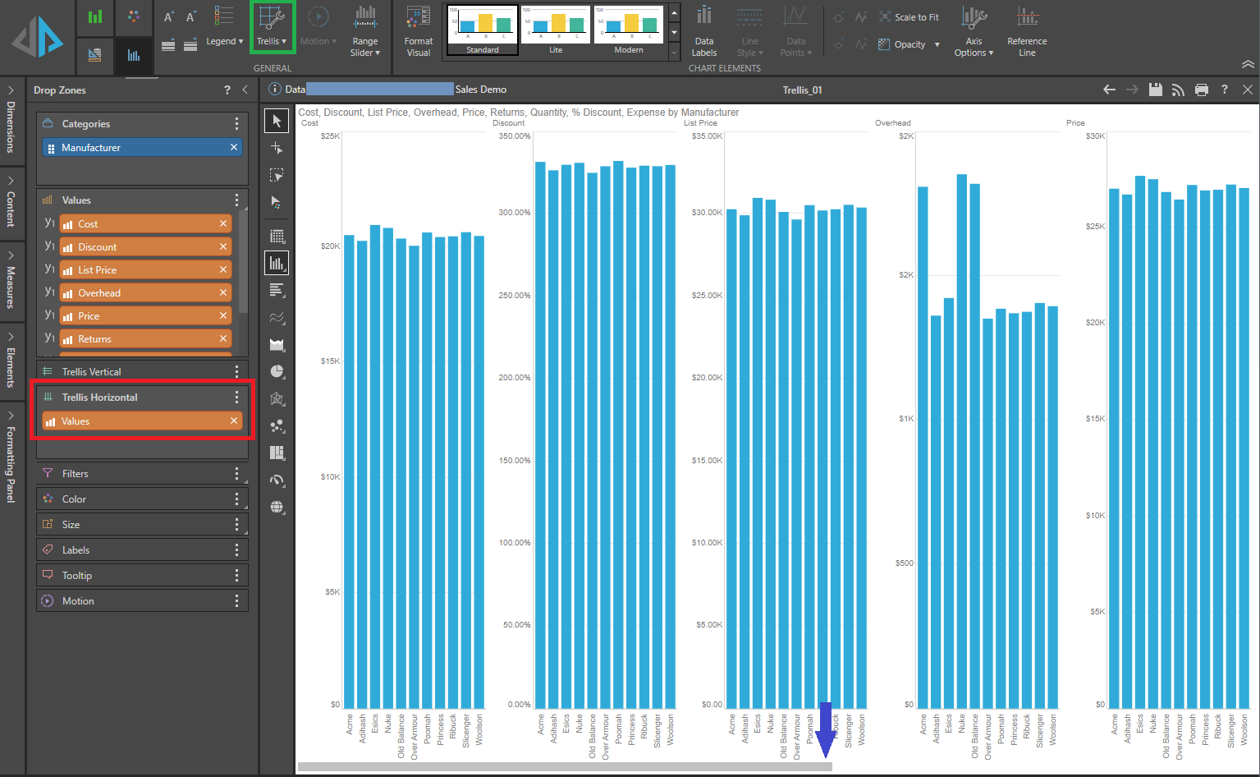1260x777 pixels.
Task: Choose the map globe visualization icon
Action: click(x=277, y=507)
